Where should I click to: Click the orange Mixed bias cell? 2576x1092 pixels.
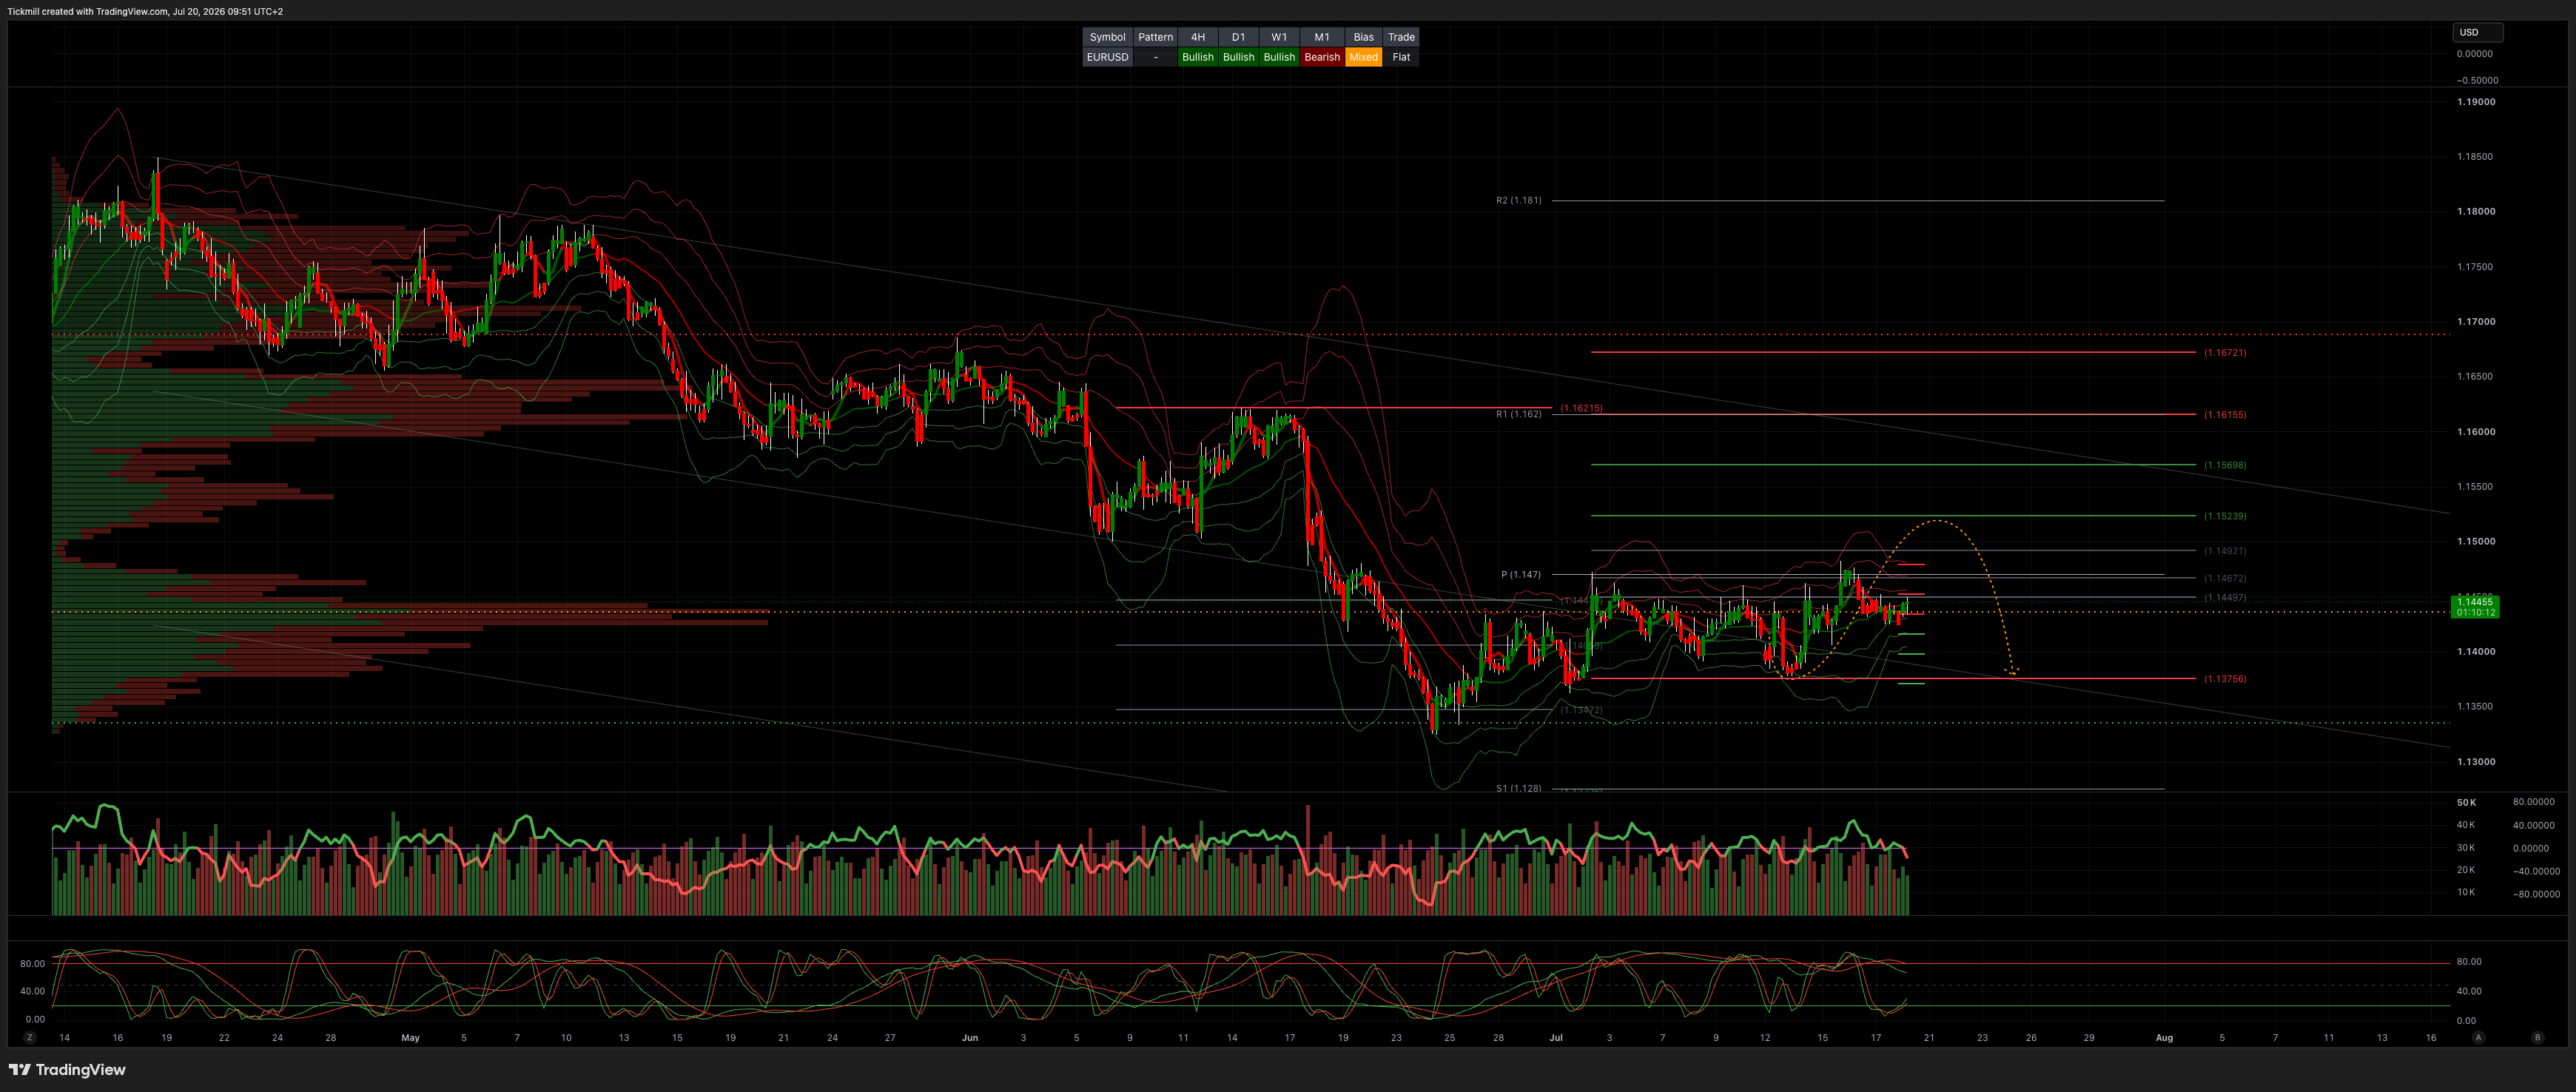[x=1364, y=57]
